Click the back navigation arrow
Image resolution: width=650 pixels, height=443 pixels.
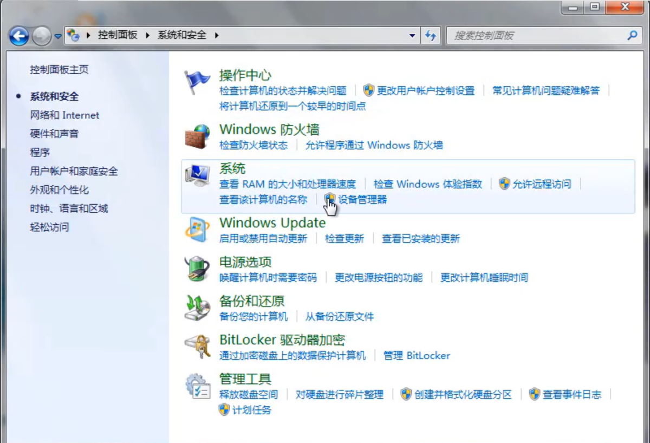coord(19,36)
